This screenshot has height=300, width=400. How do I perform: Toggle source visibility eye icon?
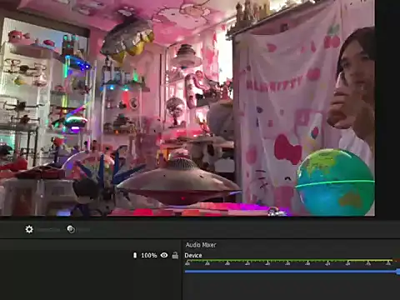(x=164, y=255)
